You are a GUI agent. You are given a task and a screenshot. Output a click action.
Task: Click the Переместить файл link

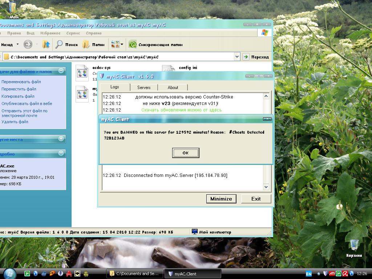[19, 89]
